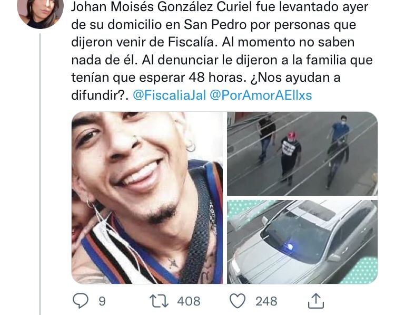This screenshot has width=395, height=315.
Task: View the 9 replies count
Action: click(x=102, y=301)
